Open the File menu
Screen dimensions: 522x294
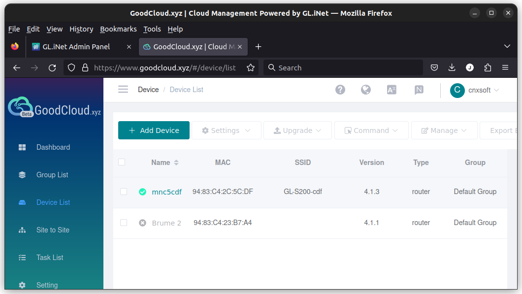14,29
